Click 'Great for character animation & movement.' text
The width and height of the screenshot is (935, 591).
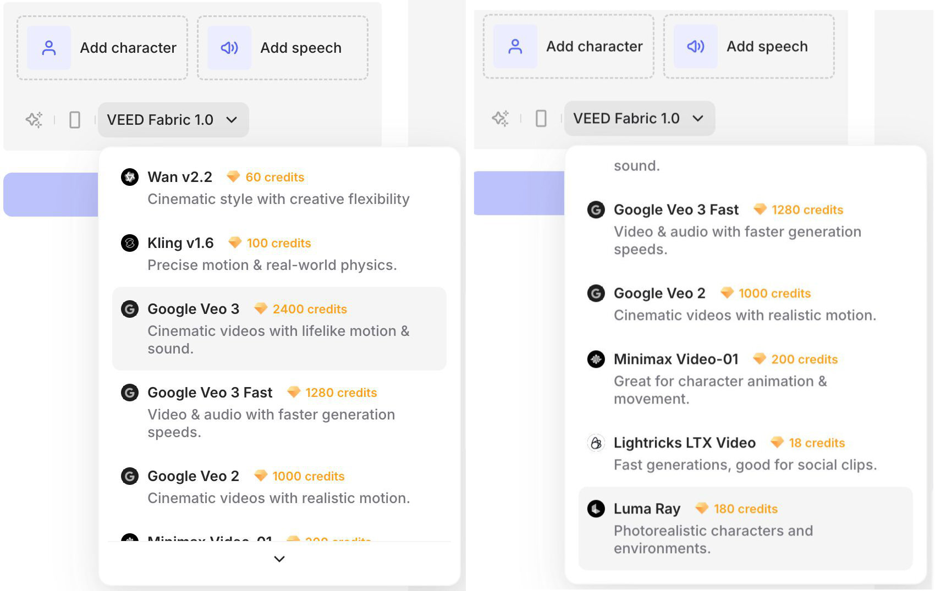point(721,390)
